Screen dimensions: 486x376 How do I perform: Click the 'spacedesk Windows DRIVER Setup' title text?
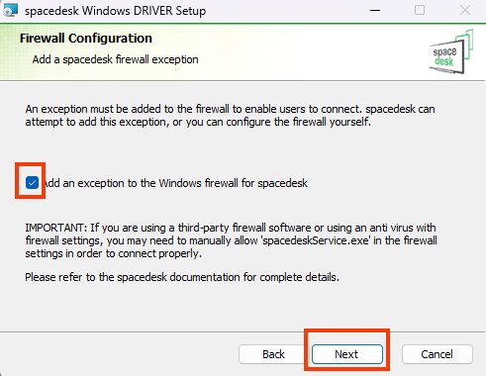coord(116,11)
